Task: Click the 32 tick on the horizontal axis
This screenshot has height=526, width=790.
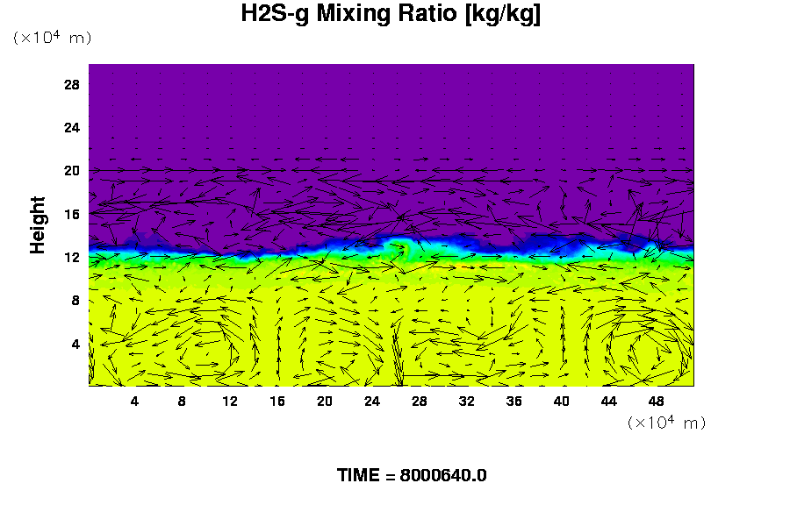Action: coord(467,401)
